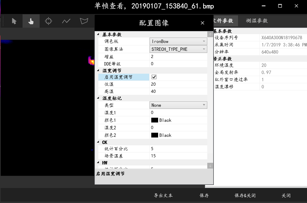Viewport: 307px width, 203px height.
Task: Edit the 温度1 value field
Action: click(x=178, y=113)
